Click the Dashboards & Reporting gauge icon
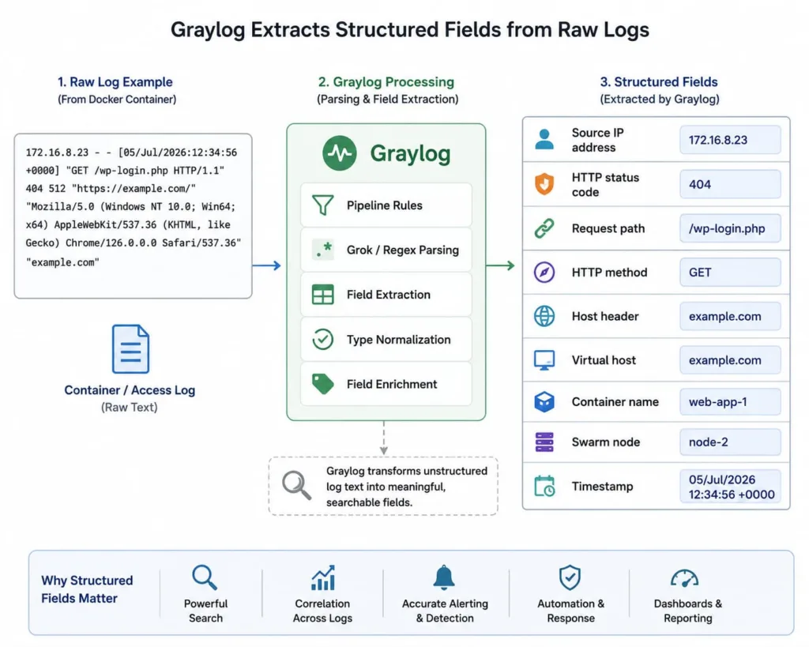 pyautogui.click(x=684, y=578)
